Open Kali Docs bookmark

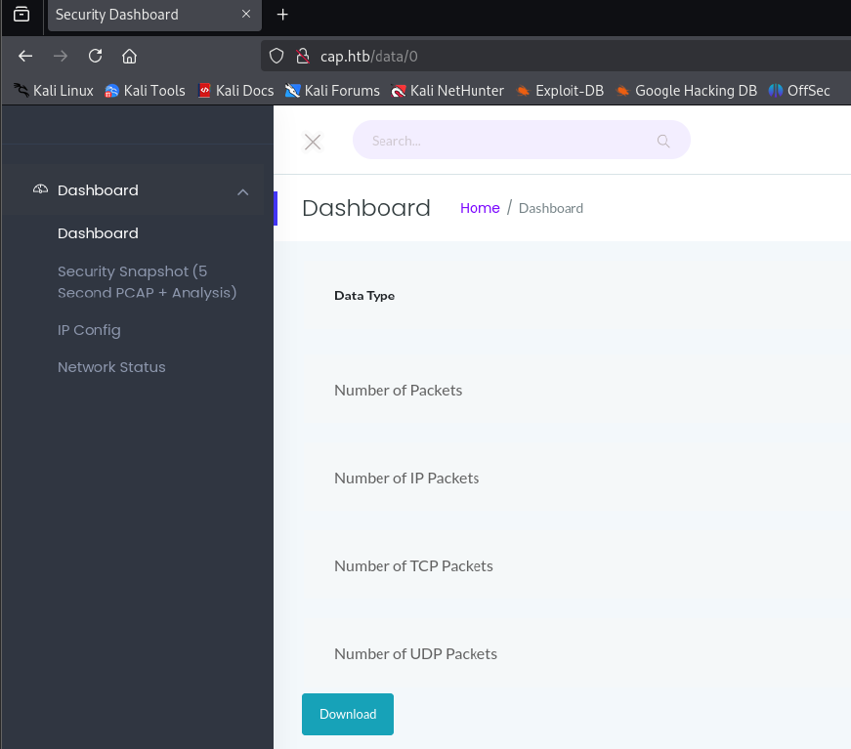click(x=235, y=91)
